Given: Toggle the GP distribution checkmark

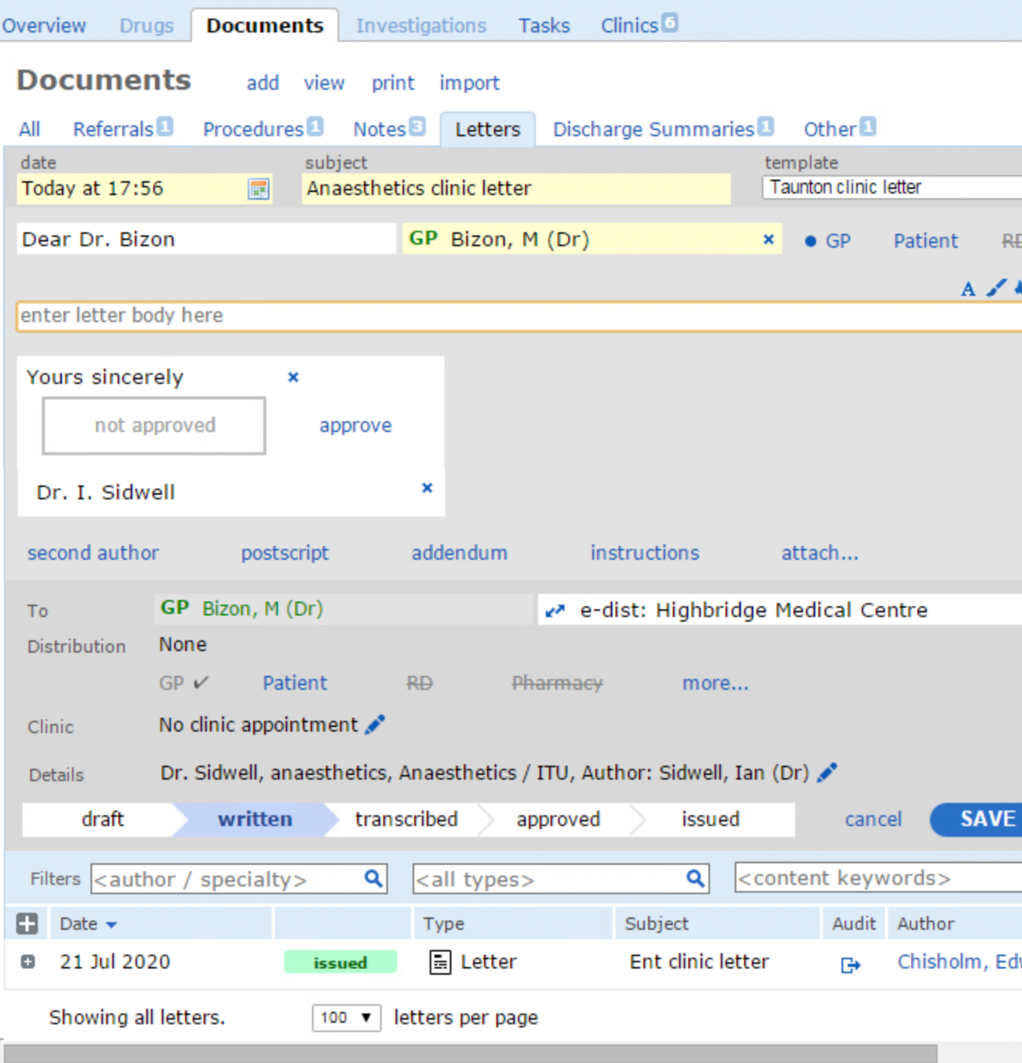Looking at the screenshot, I should 201,683.
